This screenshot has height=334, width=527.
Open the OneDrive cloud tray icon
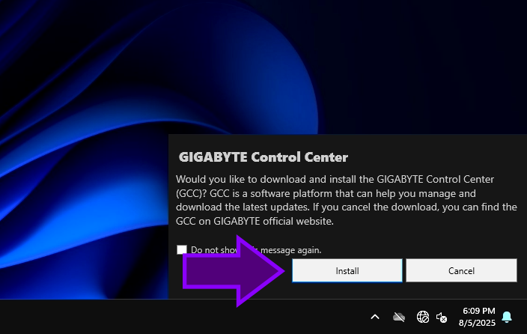398,317
